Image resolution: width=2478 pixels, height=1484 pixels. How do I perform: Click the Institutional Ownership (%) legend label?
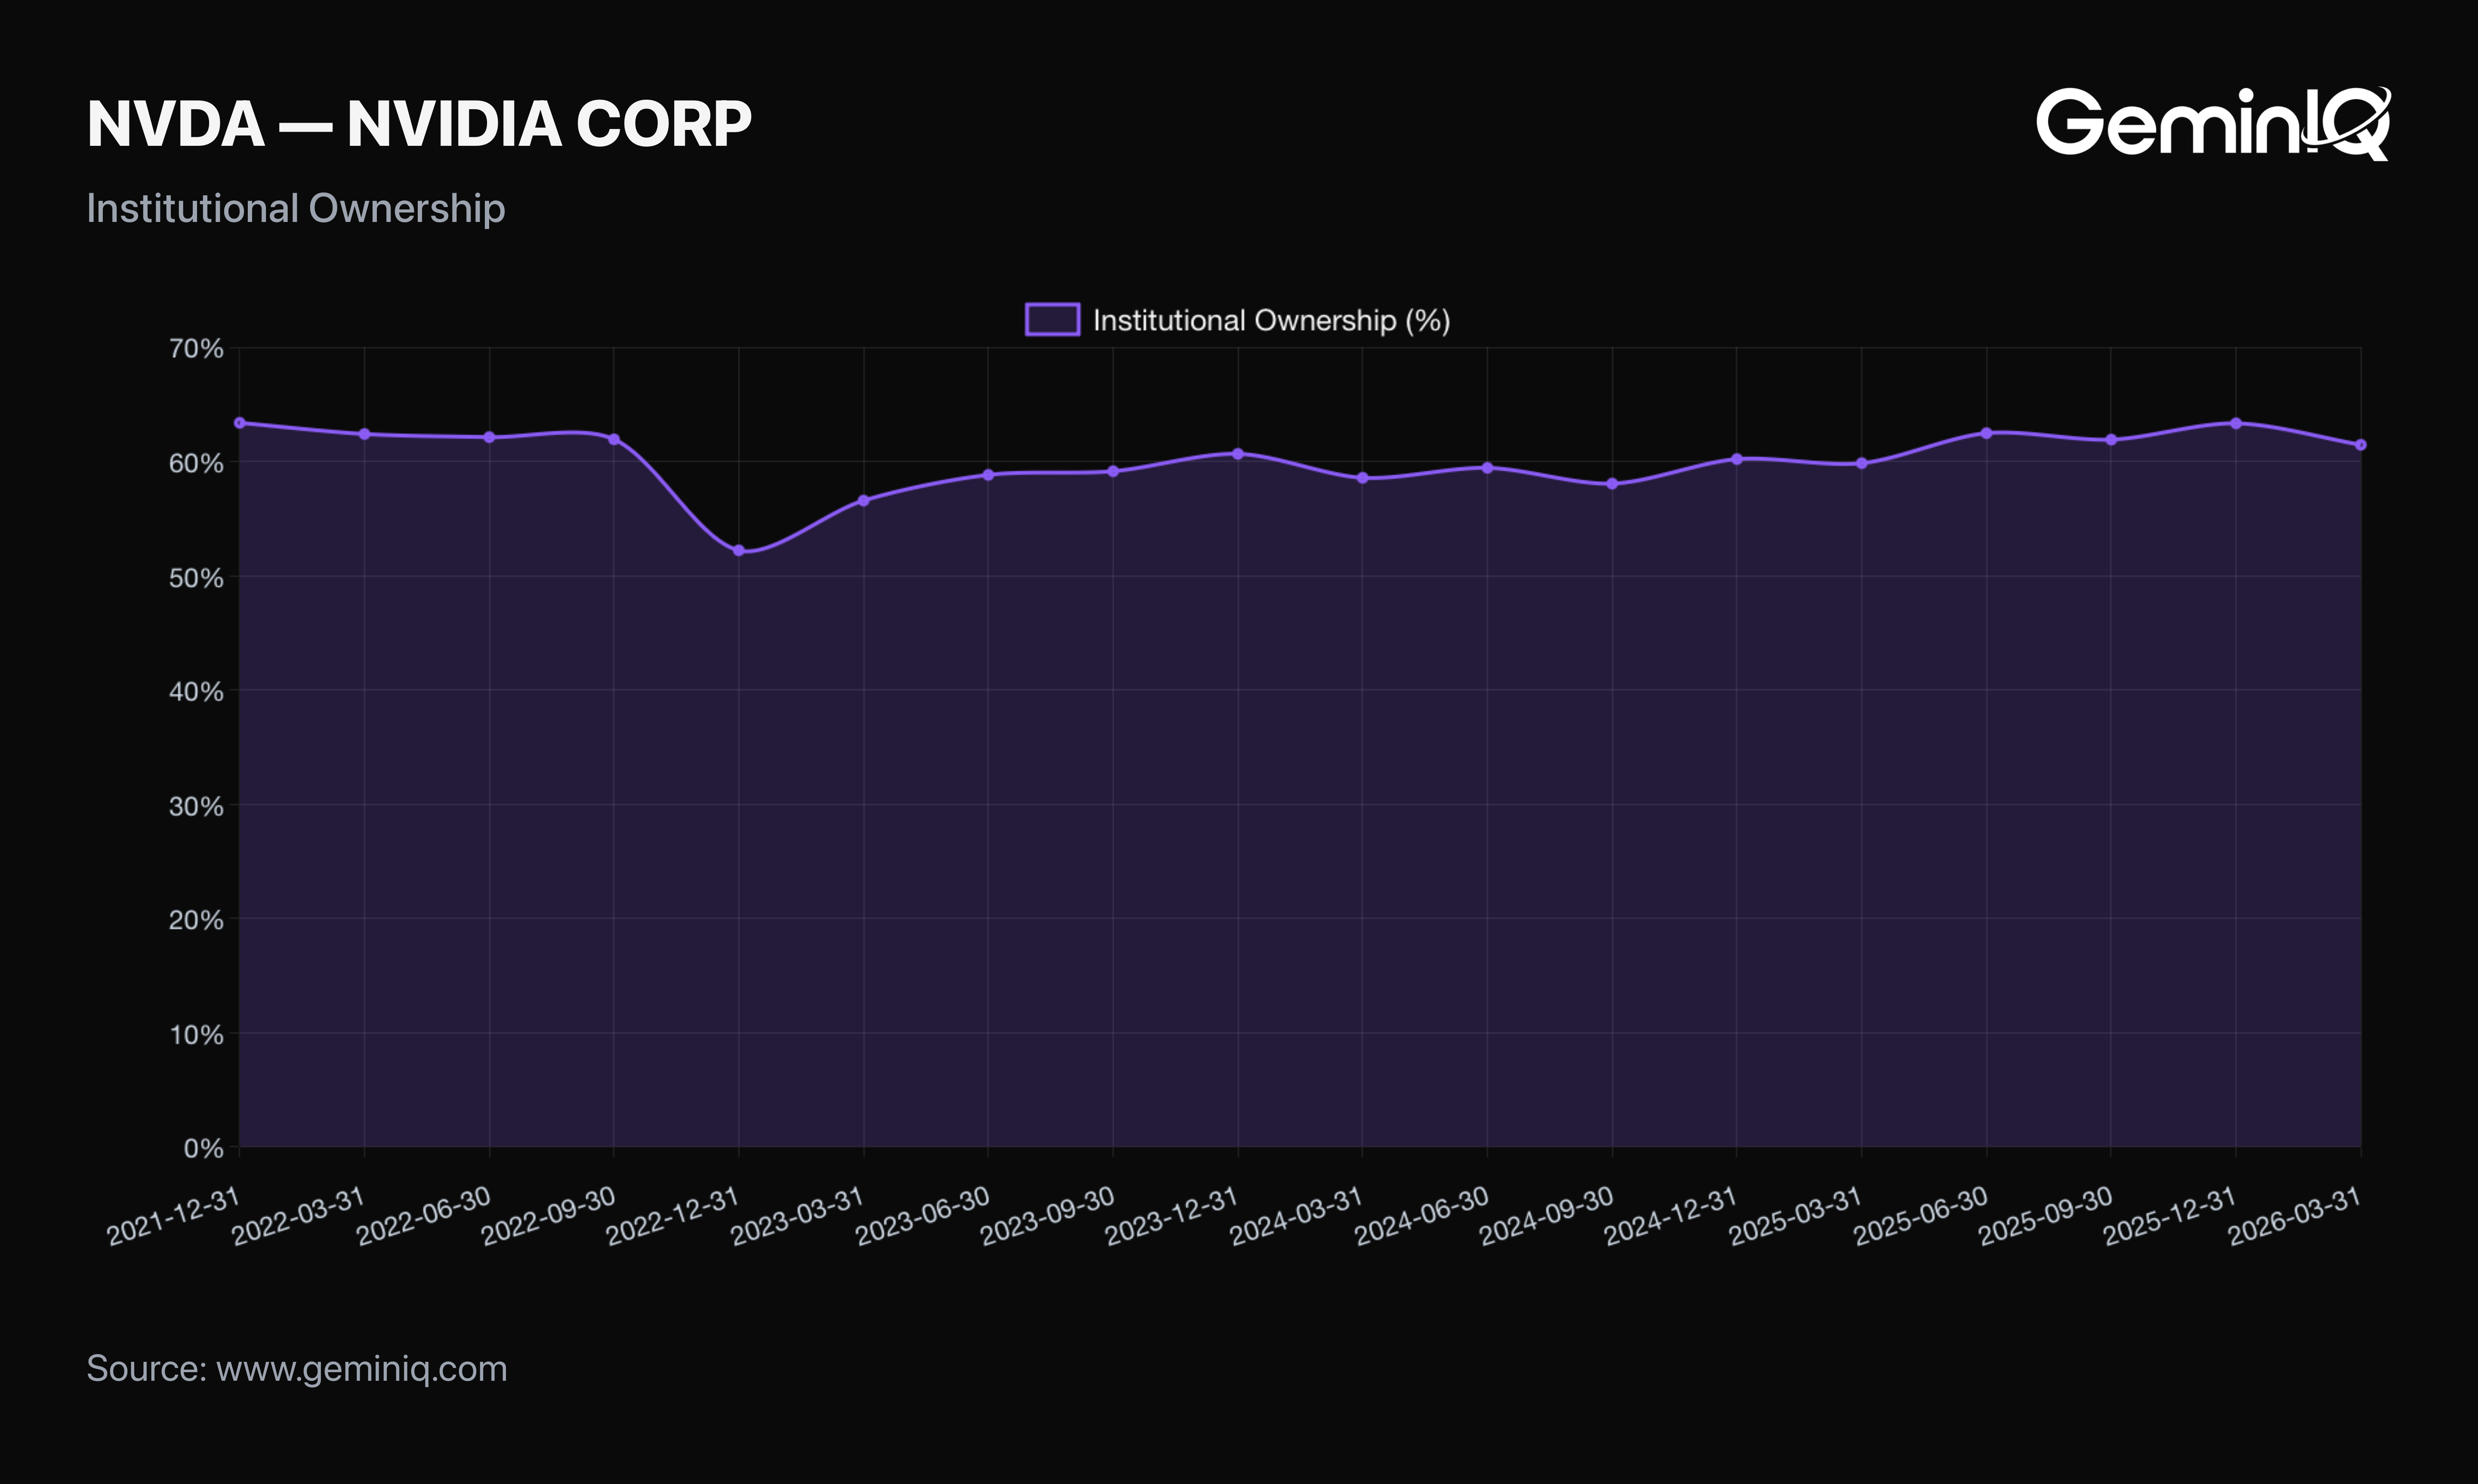(1271, 320)
